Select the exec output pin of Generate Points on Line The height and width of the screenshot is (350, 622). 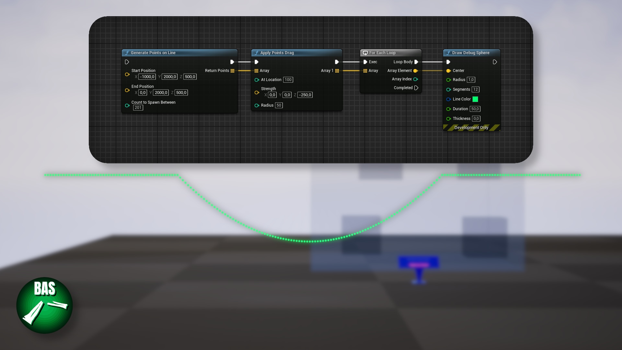(232, 62)
